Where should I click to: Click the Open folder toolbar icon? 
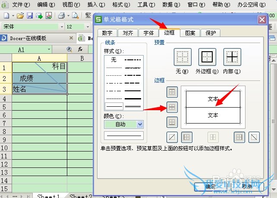pos(20,15)
